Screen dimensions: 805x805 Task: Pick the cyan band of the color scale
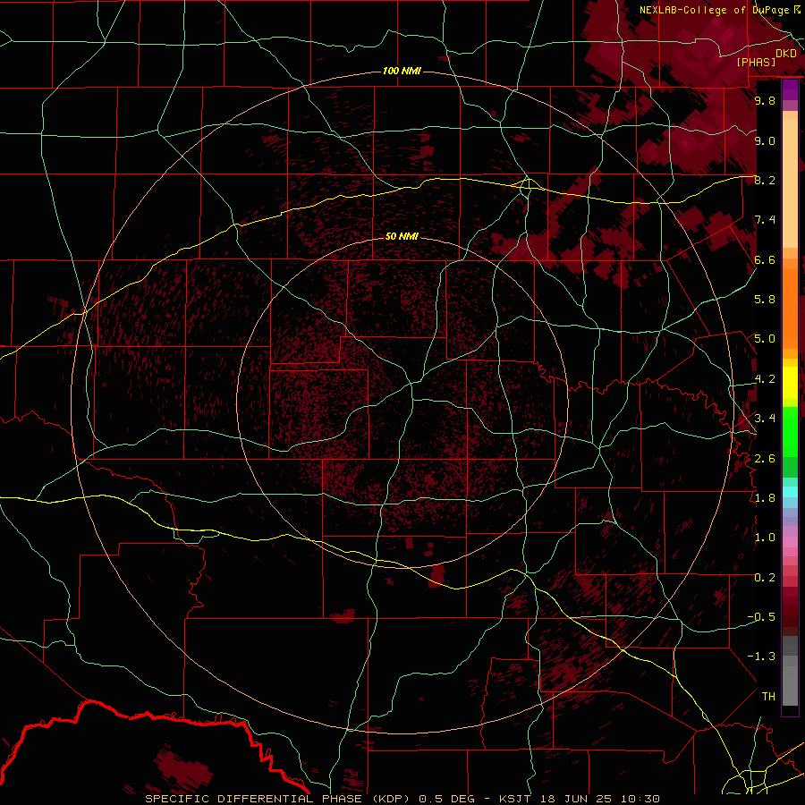click(790, 492)
